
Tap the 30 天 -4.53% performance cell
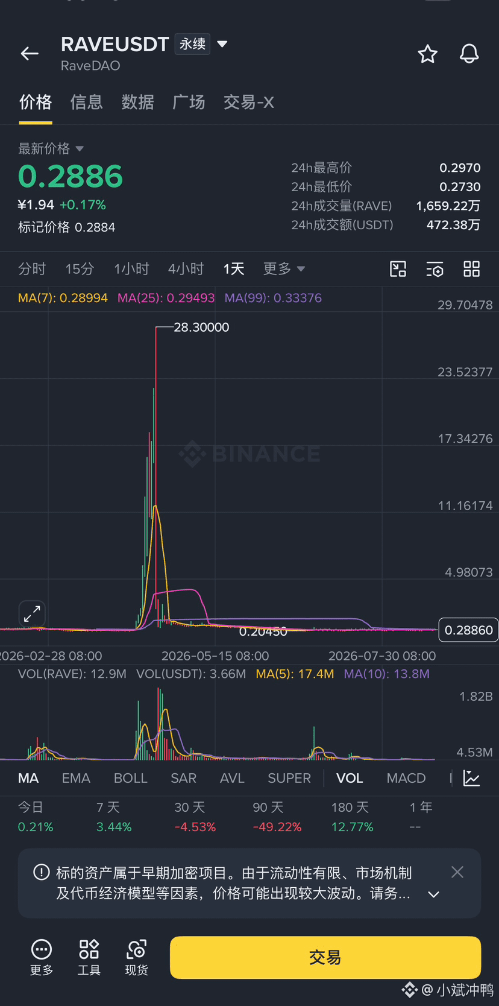click(195, 817)
